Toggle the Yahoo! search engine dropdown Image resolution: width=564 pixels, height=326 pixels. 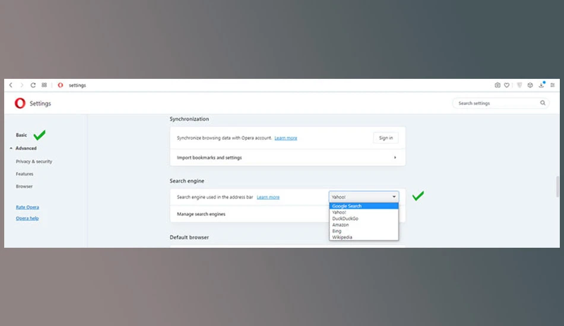click(x=364, y=197)
